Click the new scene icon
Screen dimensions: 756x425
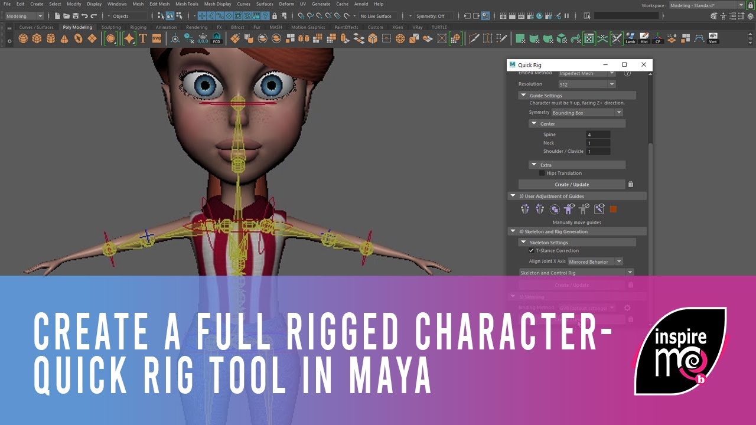(x=57, y=16)
